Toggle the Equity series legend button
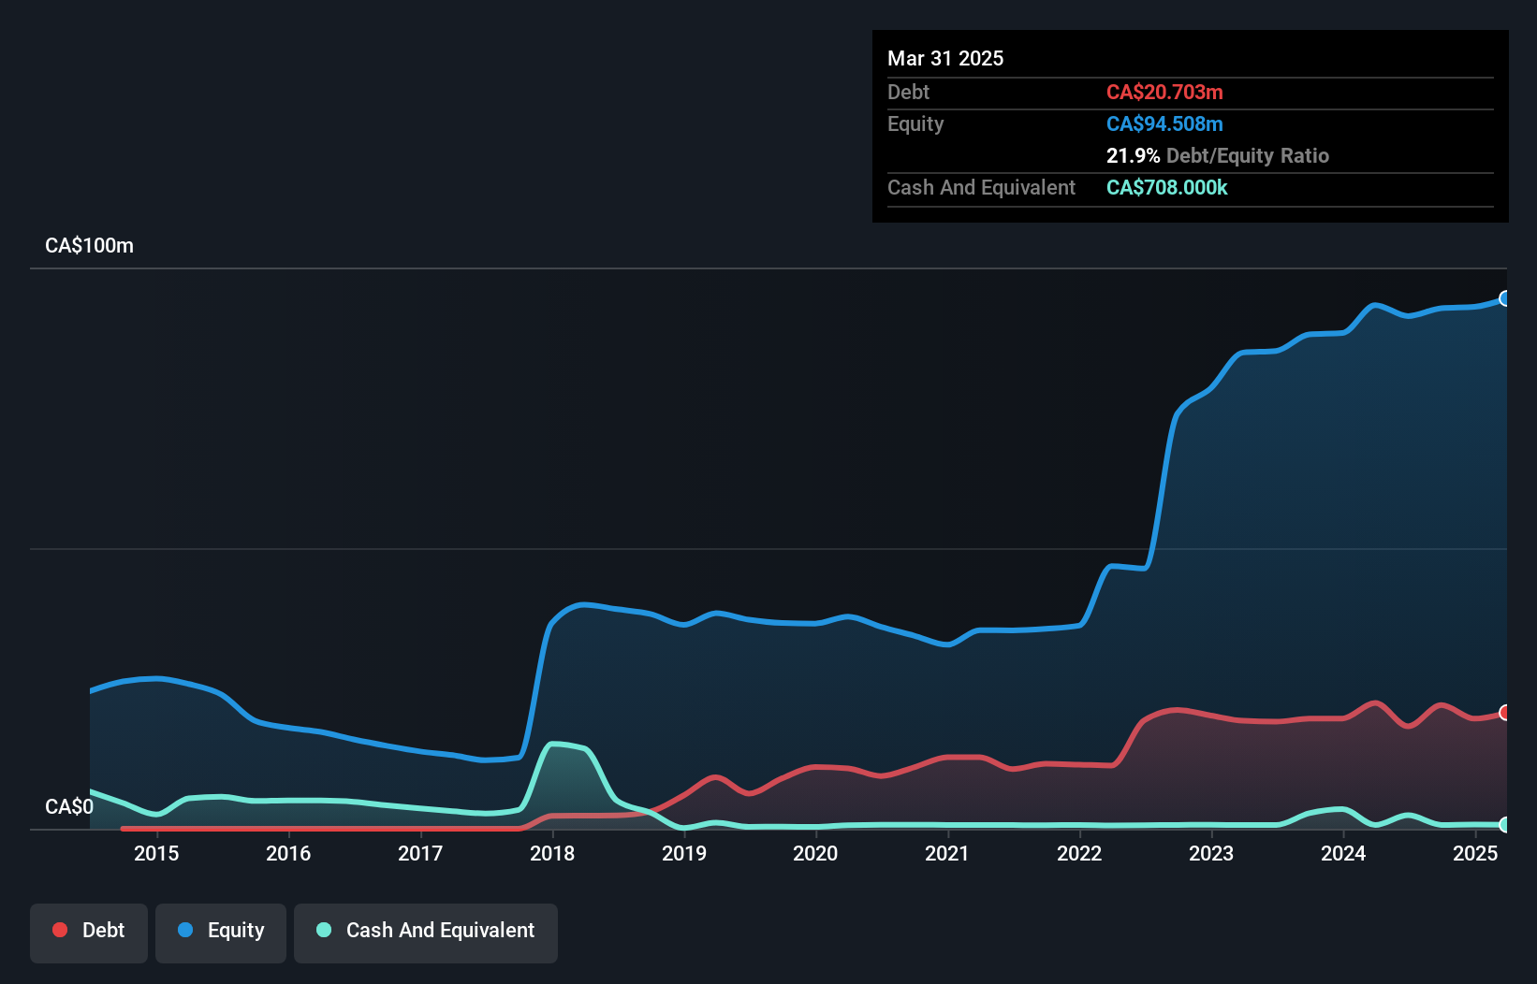This screenshot has height=984, width=1537. tap(221, 933)
